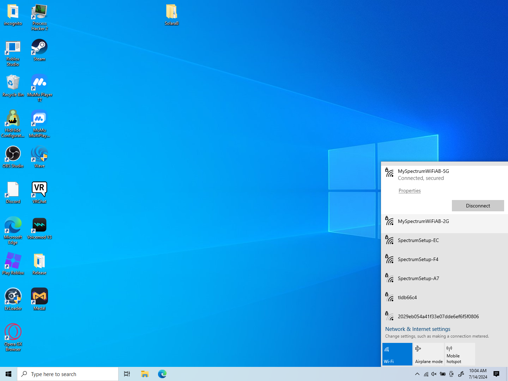The width and height of the screenshot is (508, 381).
Task: Click the muted volume tray icon
Action: pyautogui.click(x=434, y=374)
